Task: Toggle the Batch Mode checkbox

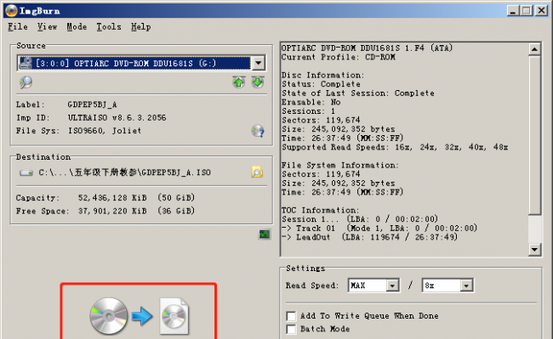Action: pyautogui.click(x=291, y=329)
